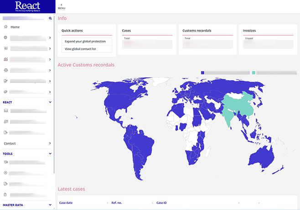Click the sort arrows next to Ref. no.
Viewport: 300px width, 210px height.
tap(152, 203)
